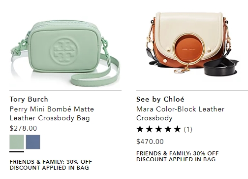Select the mint green color swatch
This screenshot has width=248, height=179.
[x=17, y=142]
